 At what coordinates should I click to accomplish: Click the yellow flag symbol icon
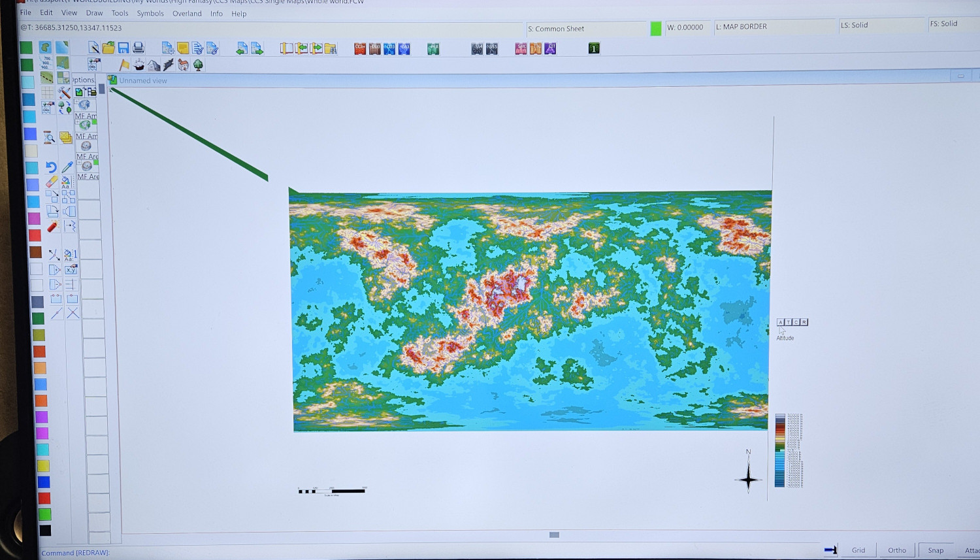pyautogui.click(x=124, y=65)
